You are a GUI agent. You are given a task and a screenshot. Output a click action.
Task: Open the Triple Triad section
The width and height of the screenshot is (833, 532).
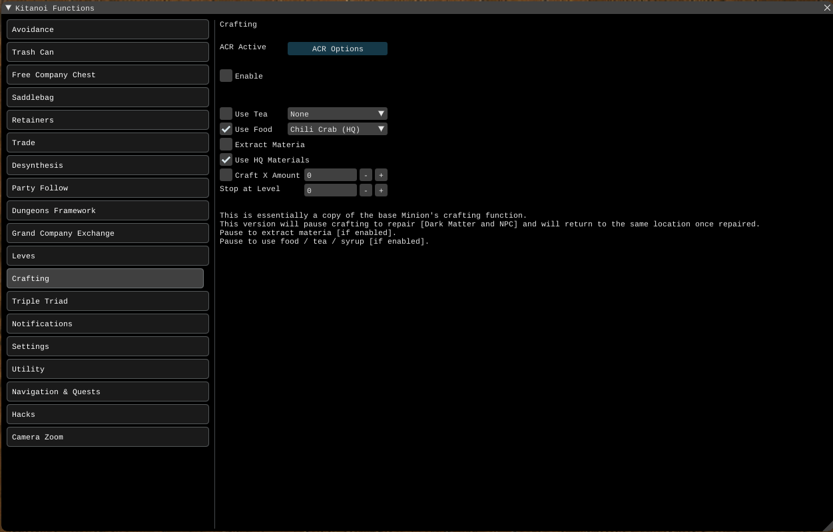tap(107, 301)
